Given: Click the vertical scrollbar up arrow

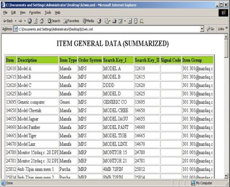Looking at the screenshot, I should [226, 37].
